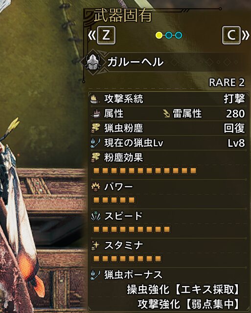Click the スピード orange gauge bar
This screenshot has height=313, width=251.
pyautogui.click(x=132, y=229)
